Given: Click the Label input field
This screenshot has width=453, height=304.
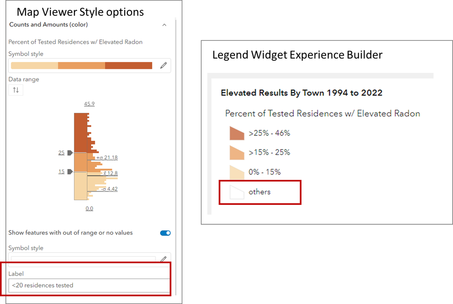Looking at the screenshot, I should [x=89, y=285].
